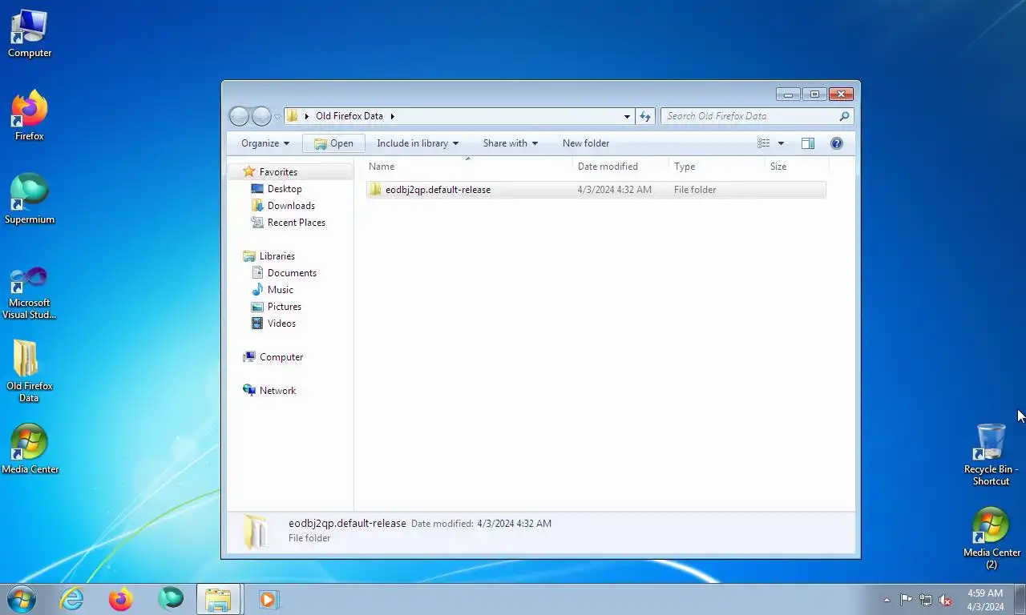Open the Music library
The image size is (1026, 615).
(x=280, y=290)
